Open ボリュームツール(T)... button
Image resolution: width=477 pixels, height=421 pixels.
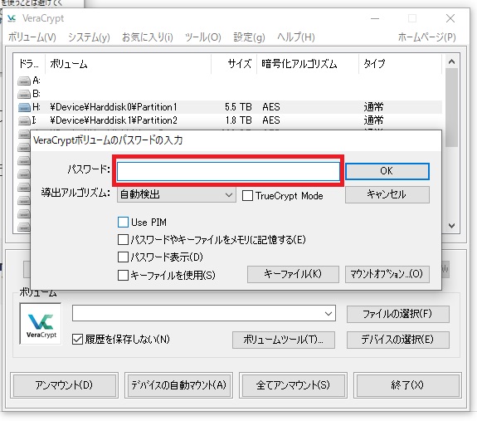pos(284,340)
